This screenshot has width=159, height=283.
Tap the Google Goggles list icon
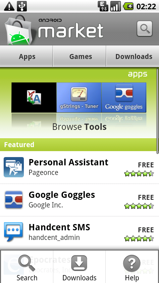(x=14, y=199)
